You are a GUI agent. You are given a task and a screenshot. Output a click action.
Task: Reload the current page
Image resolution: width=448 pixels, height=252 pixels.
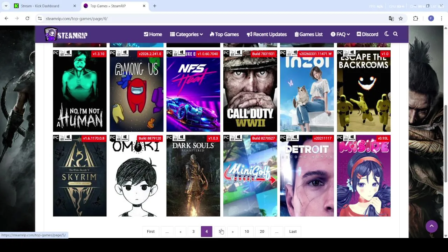(x=27, y=19)
